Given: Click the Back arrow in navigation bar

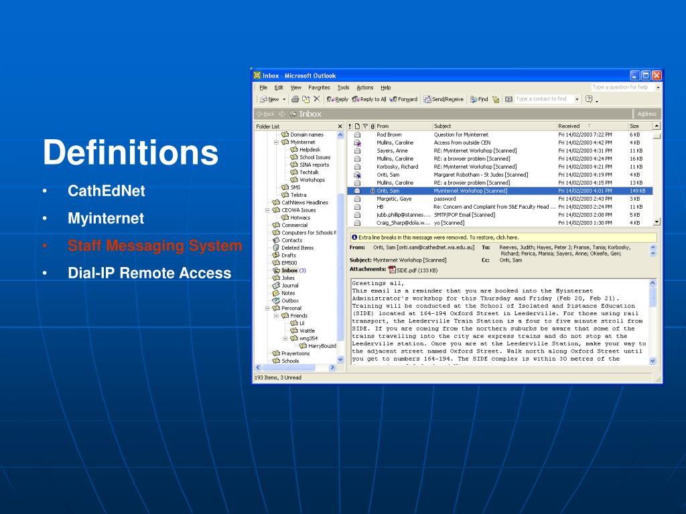Looking at the screenshot, I should (265, 114).
